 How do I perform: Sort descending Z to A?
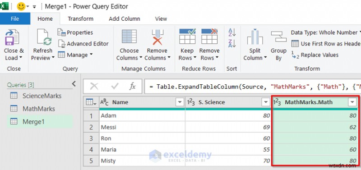pos(232,43)
